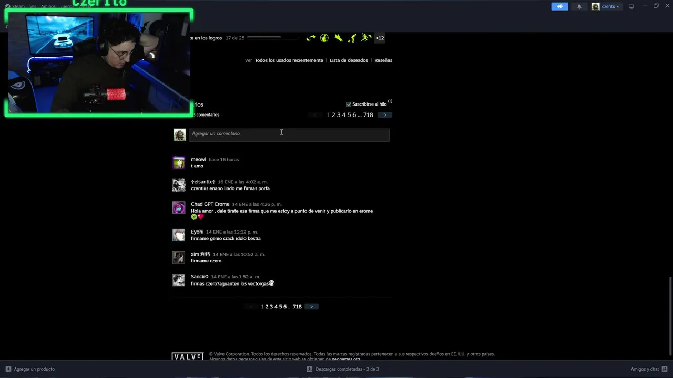Open SancirO's profile avatar
The image size is (673, 378).
coord(179,280)
